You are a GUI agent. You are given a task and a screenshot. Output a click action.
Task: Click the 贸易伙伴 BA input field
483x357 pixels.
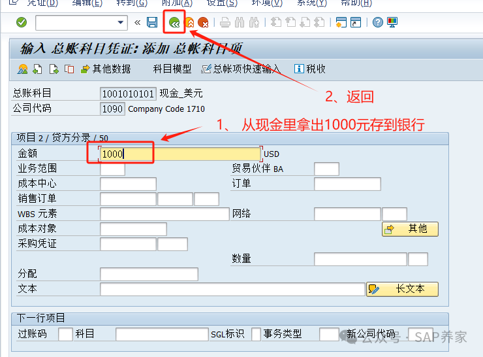pyautogui.click(x=326, y=169)
